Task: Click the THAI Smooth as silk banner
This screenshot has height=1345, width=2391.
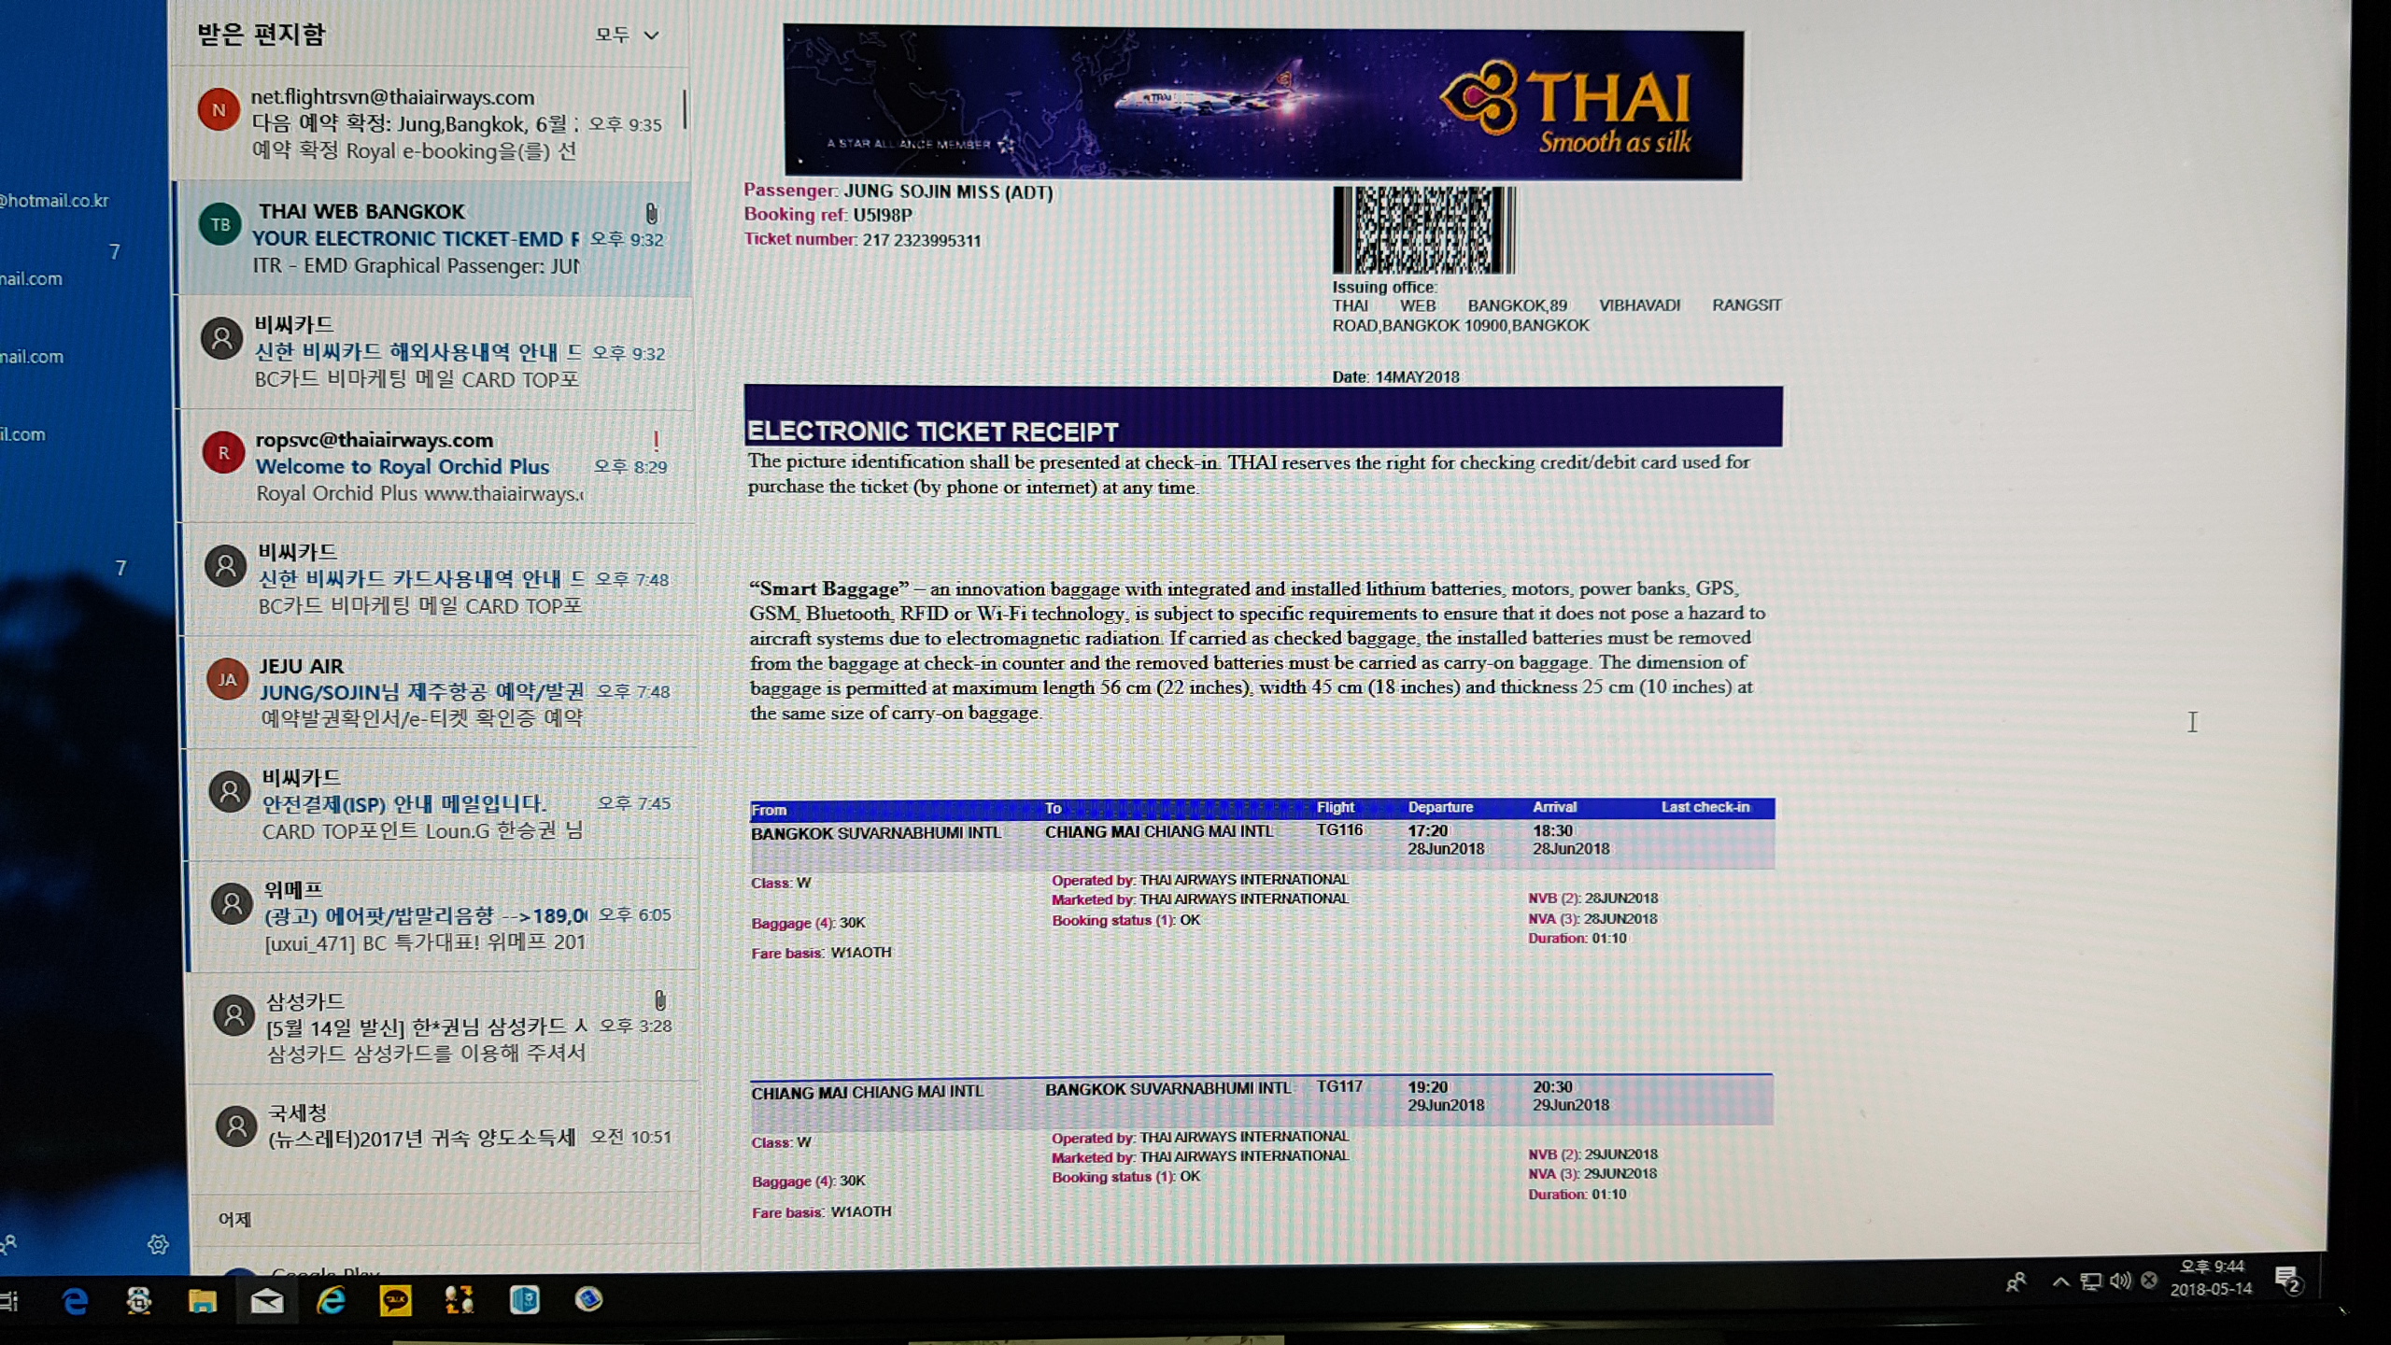Action: (1263, 102)
